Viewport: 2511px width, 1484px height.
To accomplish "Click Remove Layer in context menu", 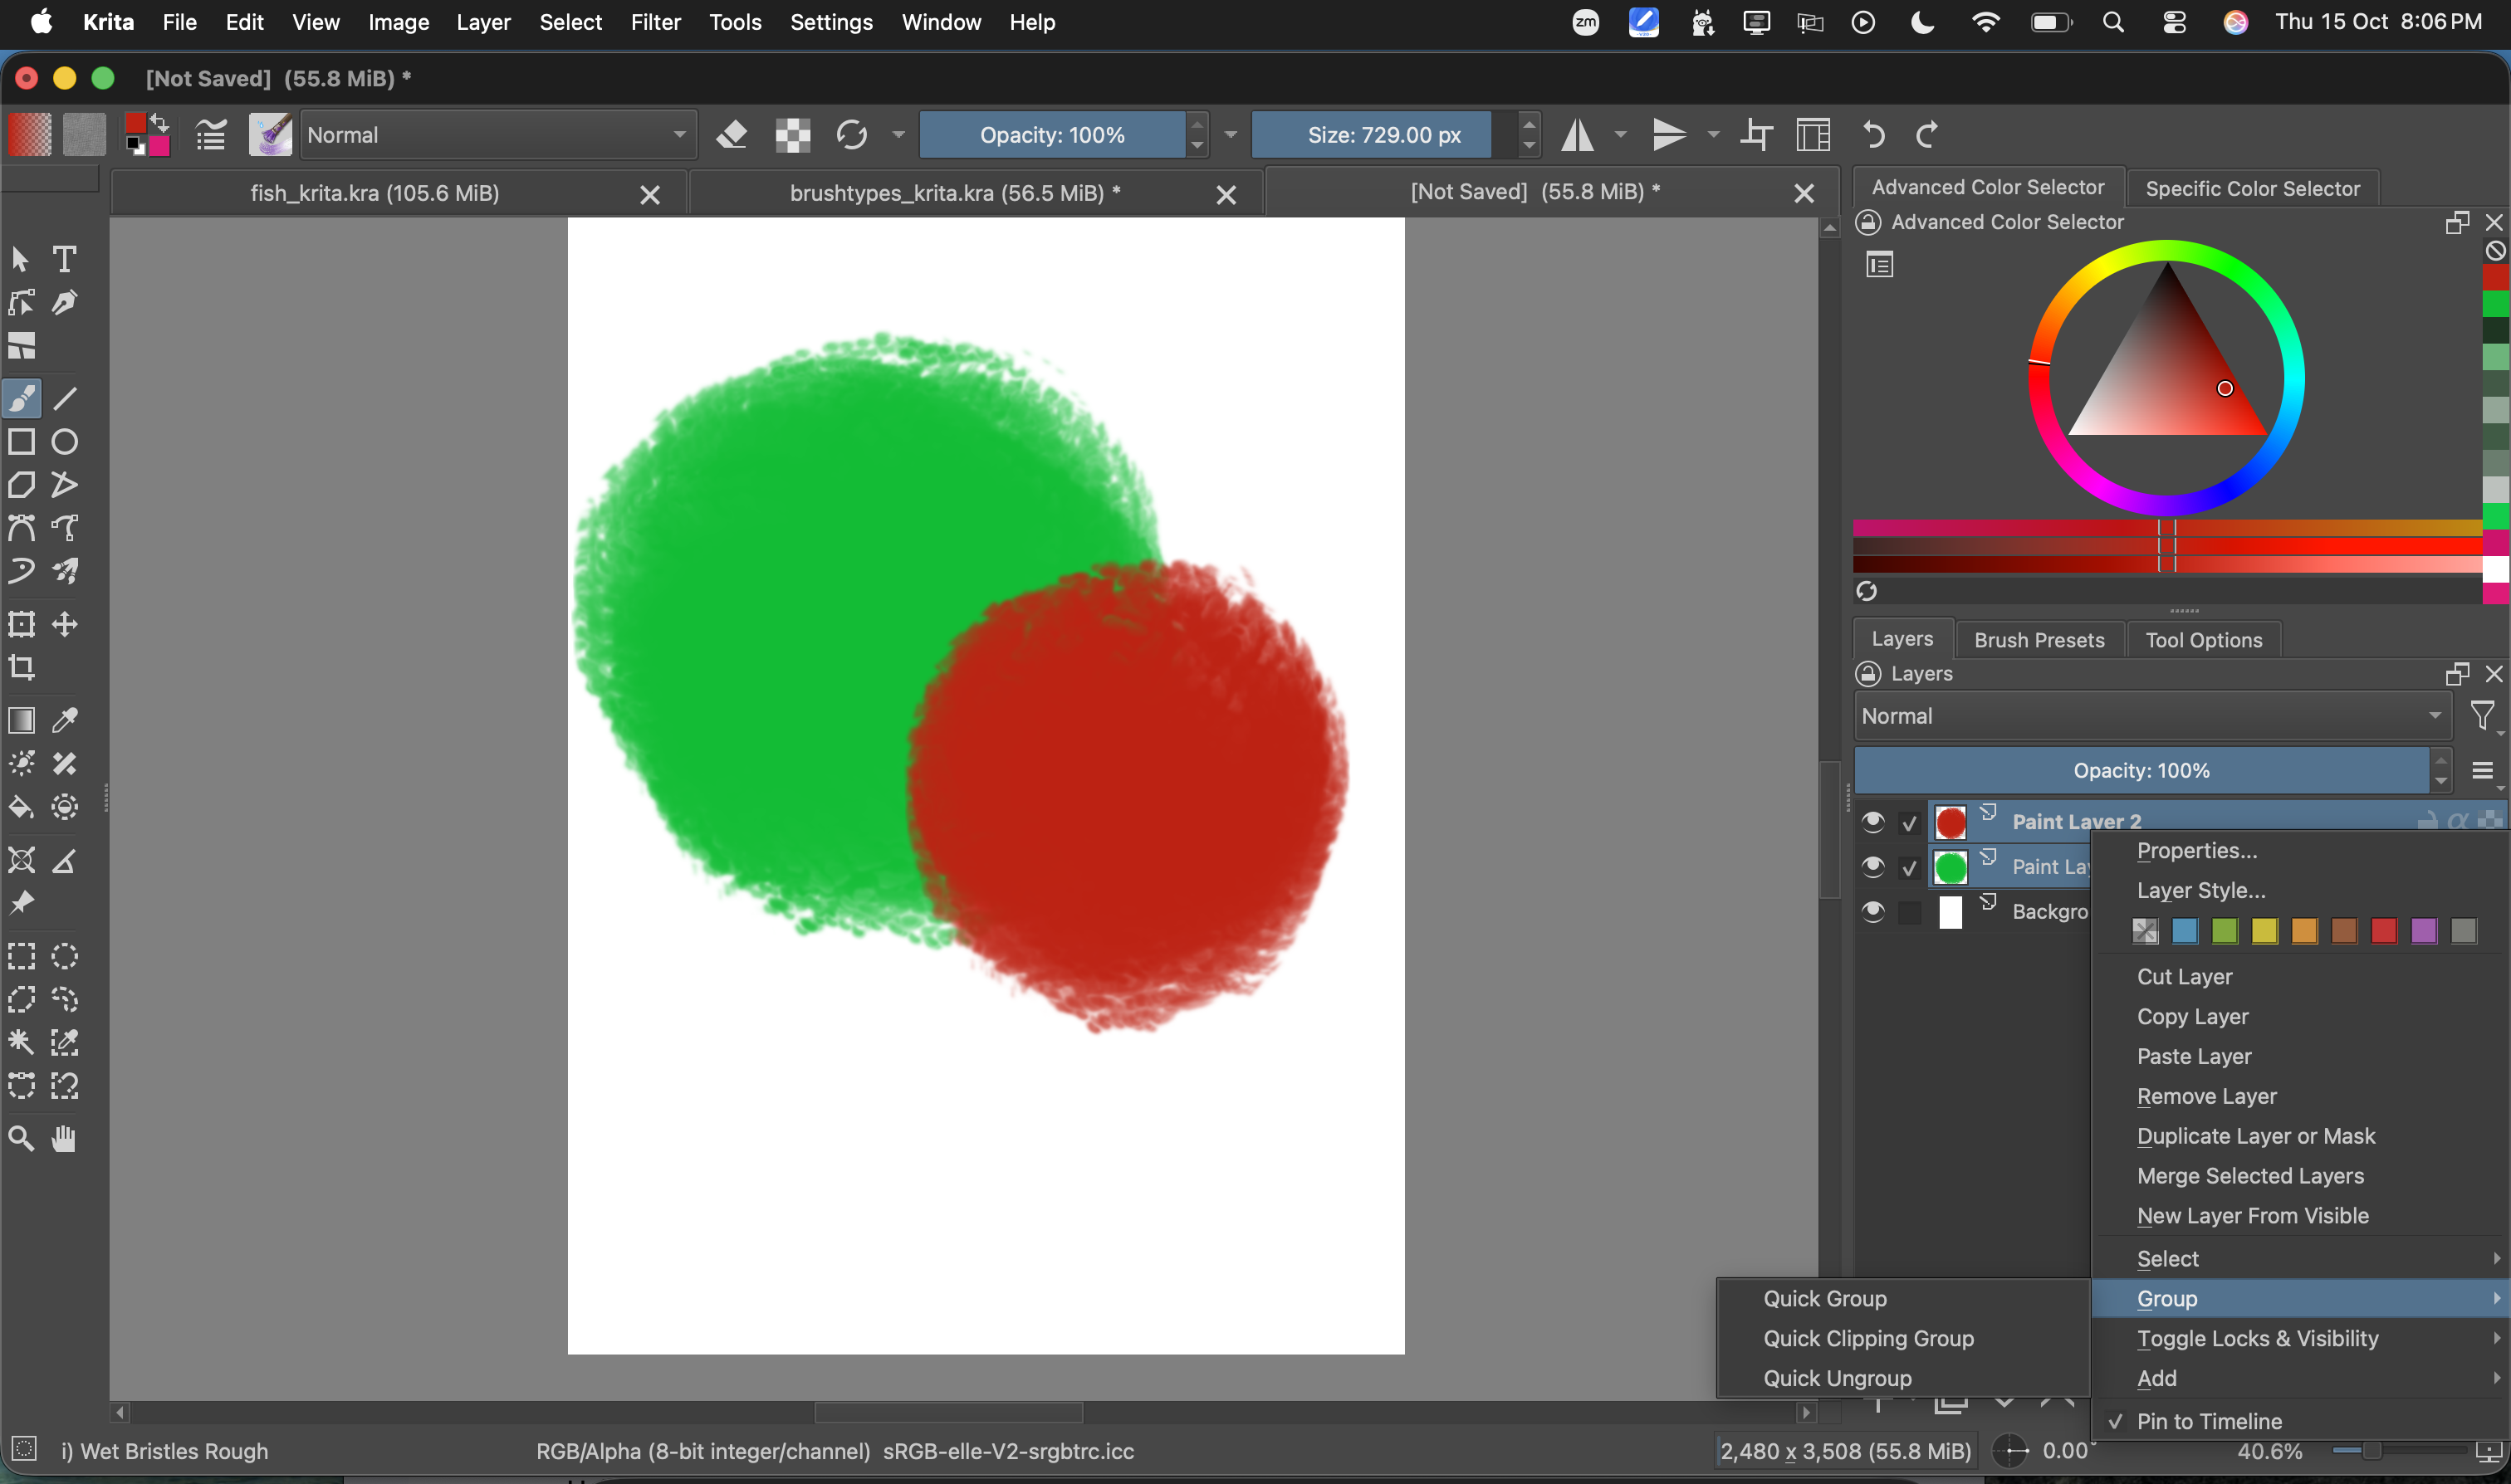I will 2300,1096.
